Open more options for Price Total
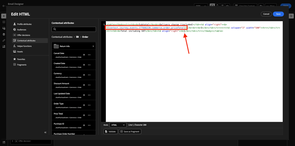Viewport: 295px width, 146px height. pyautogui.click(x=89, y=115)
